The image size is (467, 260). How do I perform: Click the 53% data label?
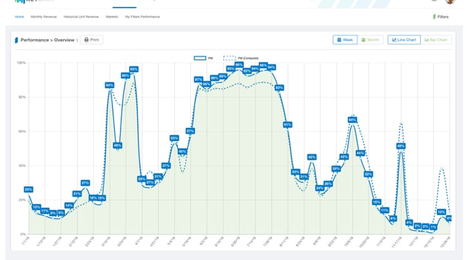coord(174,138)
